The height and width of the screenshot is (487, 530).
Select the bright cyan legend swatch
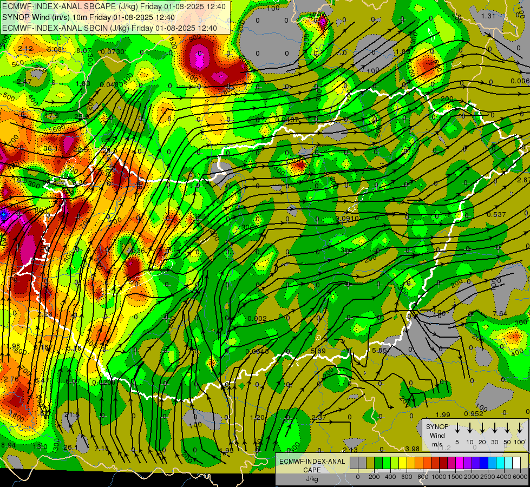(500, 463)
